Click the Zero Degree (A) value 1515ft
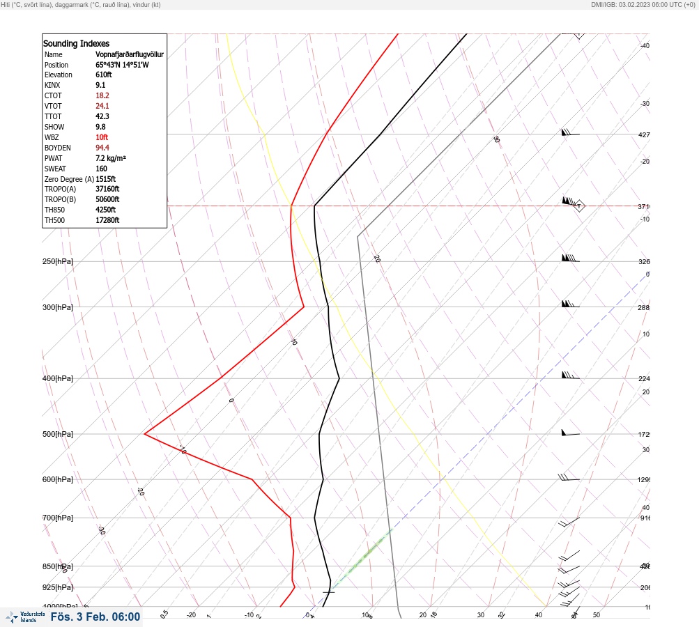Viewport: 699px width, 627px height. [x=106, y=179]
